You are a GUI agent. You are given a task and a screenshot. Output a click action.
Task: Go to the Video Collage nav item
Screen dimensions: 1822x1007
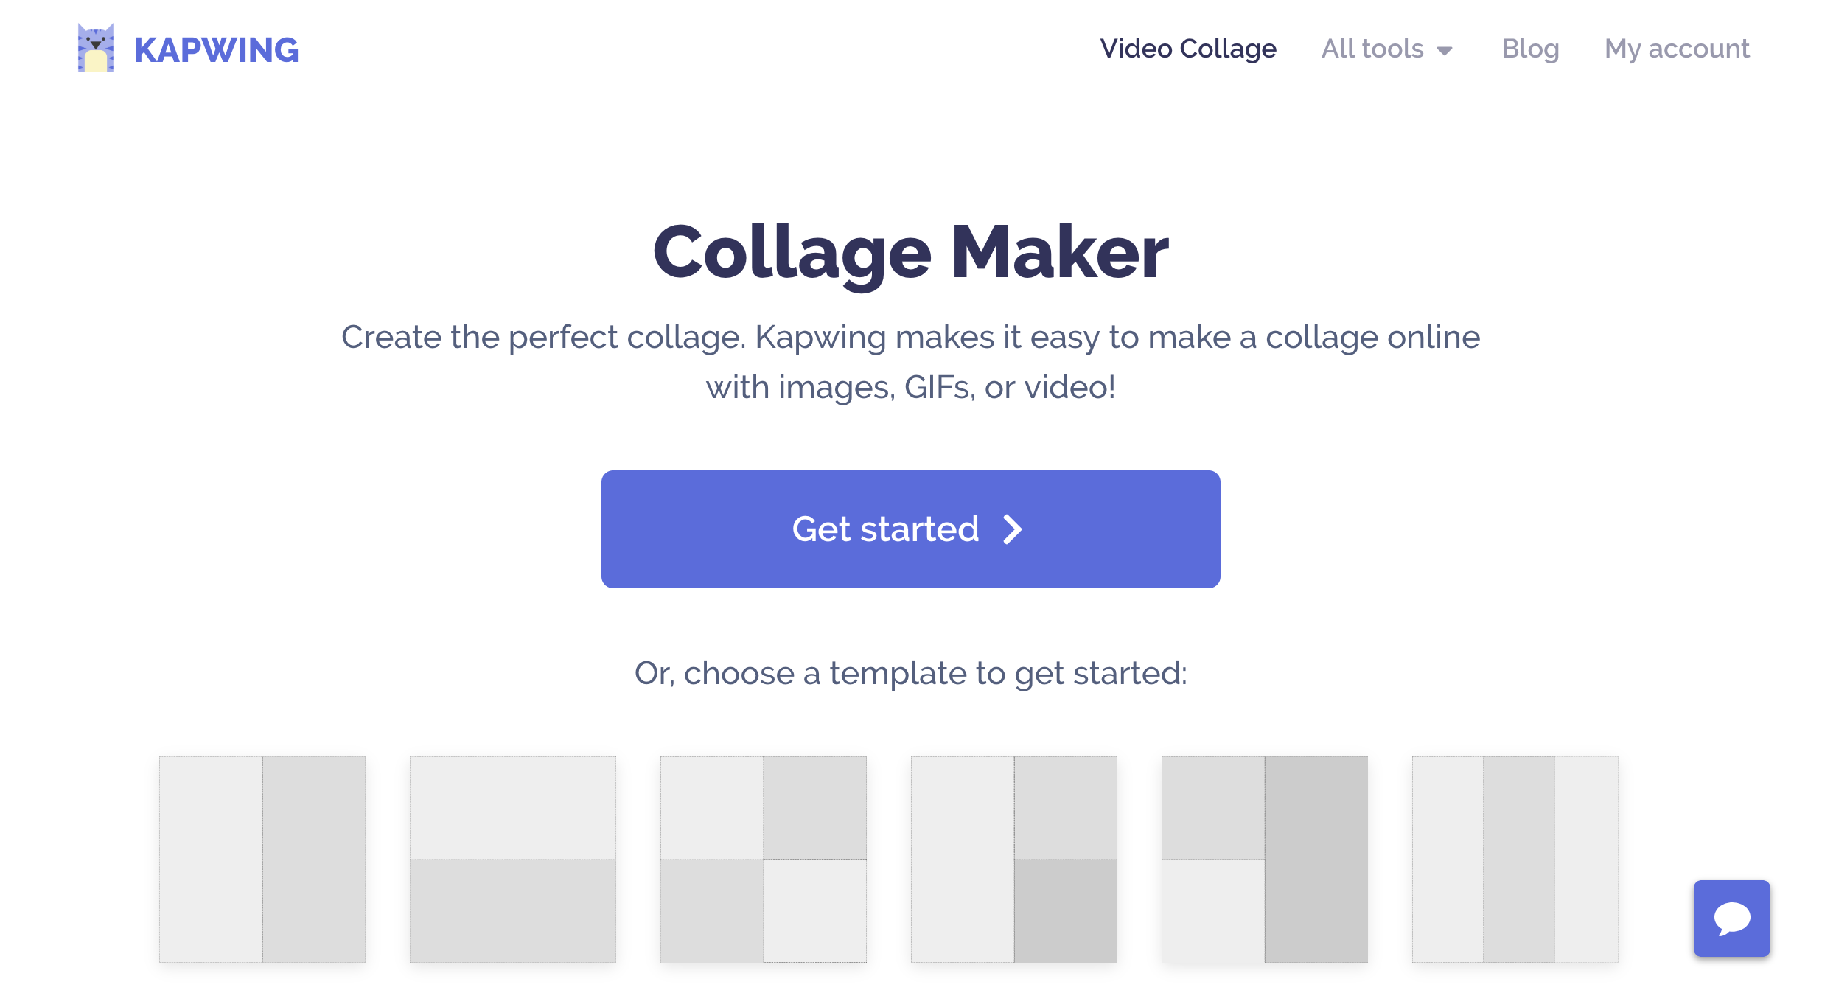coord(1188,49)
